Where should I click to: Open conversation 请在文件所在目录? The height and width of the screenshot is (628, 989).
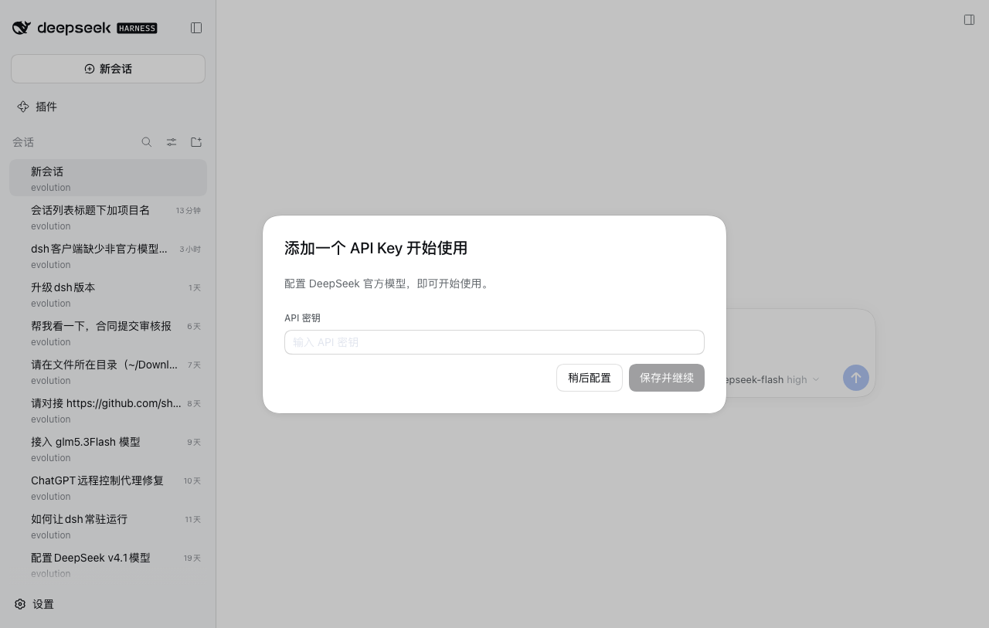108,372
